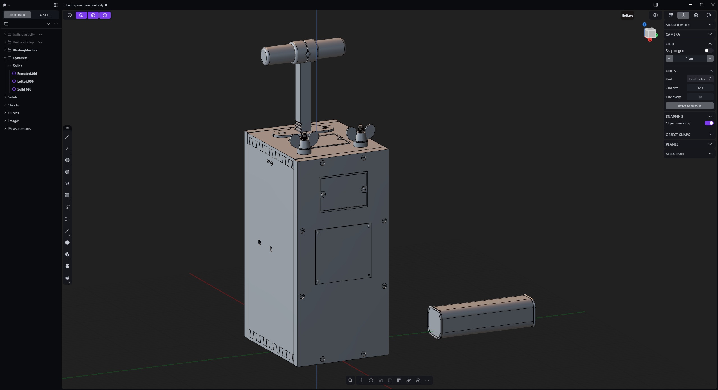Select the Box cube tool
This screenshot has height=390, width=718.
pos(67,254)
